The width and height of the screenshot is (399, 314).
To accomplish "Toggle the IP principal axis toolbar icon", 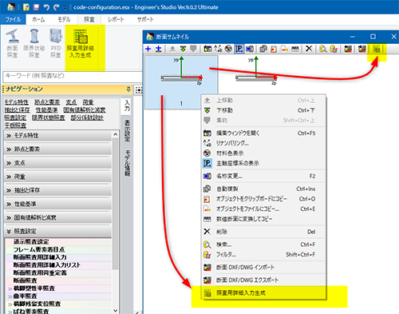I will (239, 49).
